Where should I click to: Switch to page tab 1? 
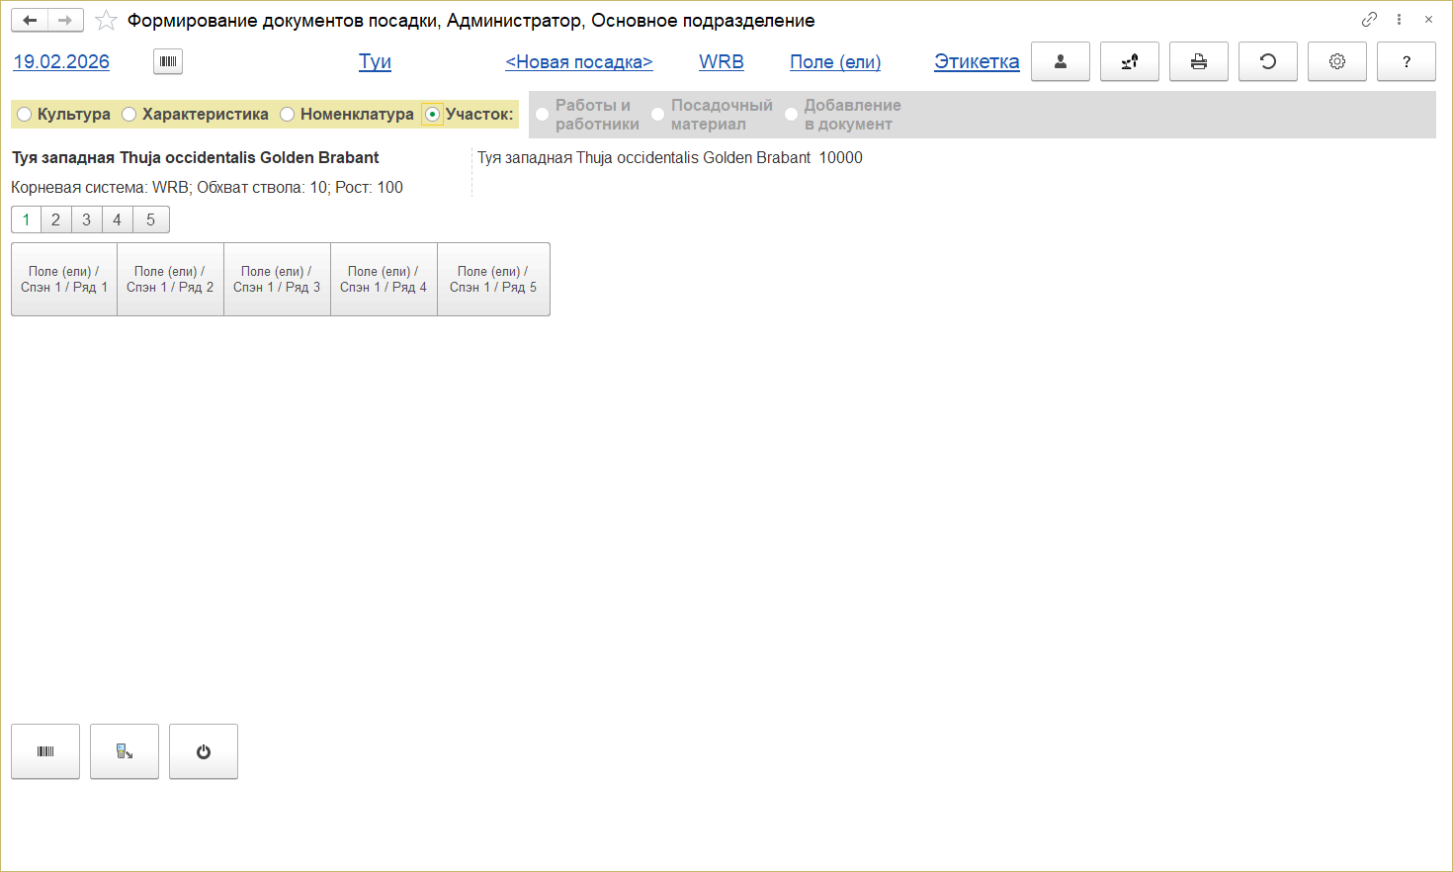(x=26, y=219)
